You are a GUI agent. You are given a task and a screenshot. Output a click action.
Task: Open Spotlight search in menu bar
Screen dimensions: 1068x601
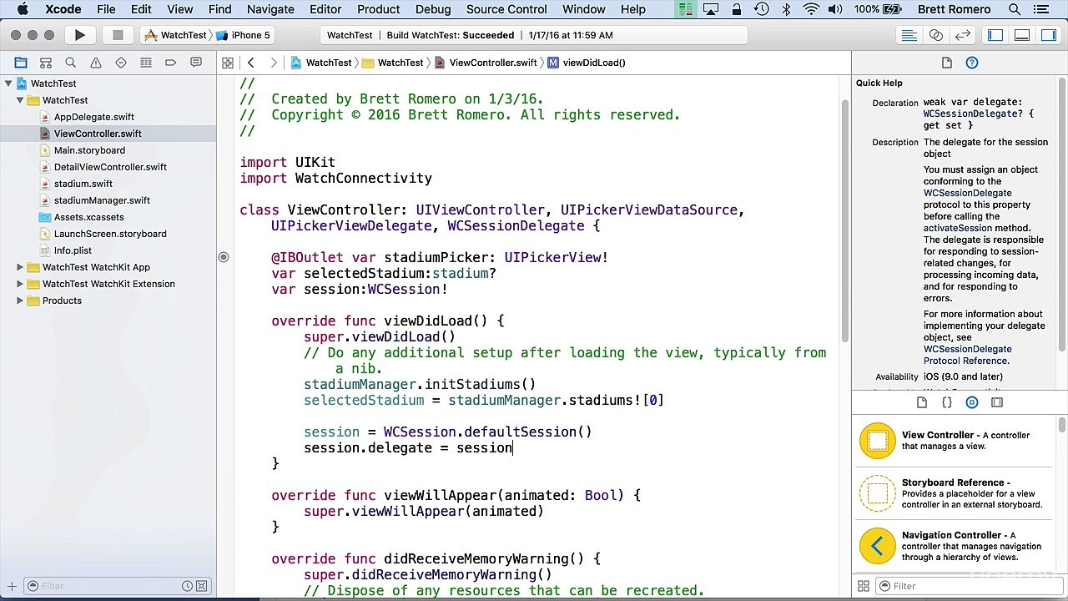pyautogui.click(x=1015, y=9)
